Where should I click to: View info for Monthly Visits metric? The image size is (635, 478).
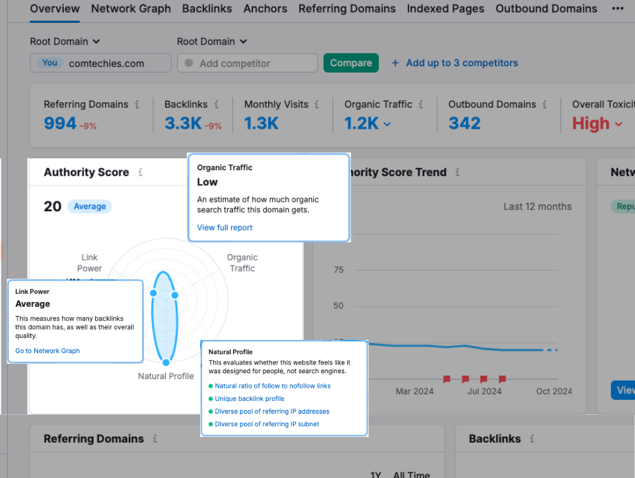click(x=316, y=104)
